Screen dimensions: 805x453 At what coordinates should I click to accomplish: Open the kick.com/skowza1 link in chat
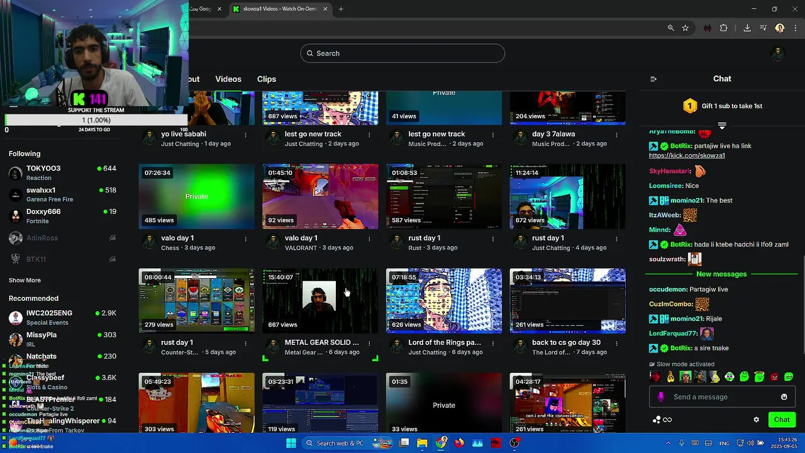click(x=687, y=155)
